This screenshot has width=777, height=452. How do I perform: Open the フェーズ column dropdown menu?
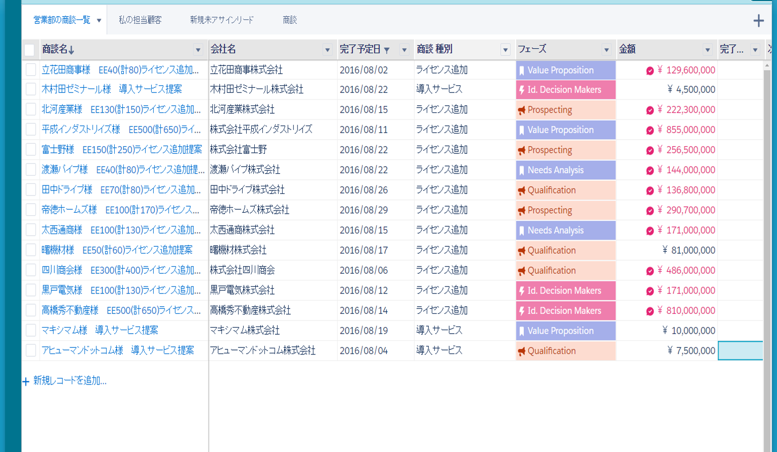tap(606, 49)
